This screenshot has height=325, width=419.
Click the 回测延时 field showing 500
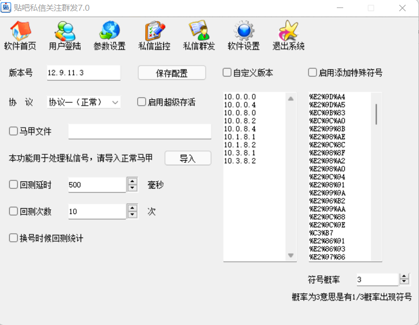(97, 185)
